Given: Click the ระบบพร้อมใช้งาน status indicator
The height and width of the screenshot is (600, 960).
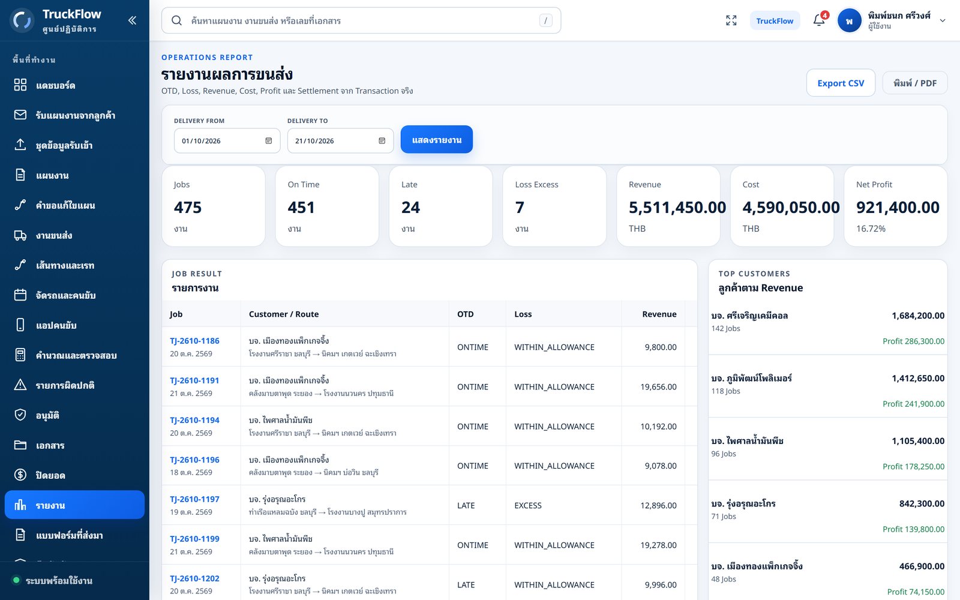Looking at the screenshot, I should click(53, 581).
